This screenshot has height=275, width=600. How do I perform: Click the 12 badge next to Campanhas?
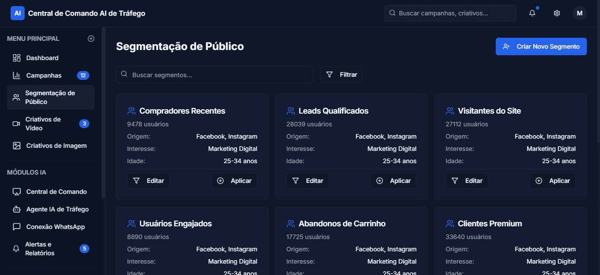coord(83,75)
